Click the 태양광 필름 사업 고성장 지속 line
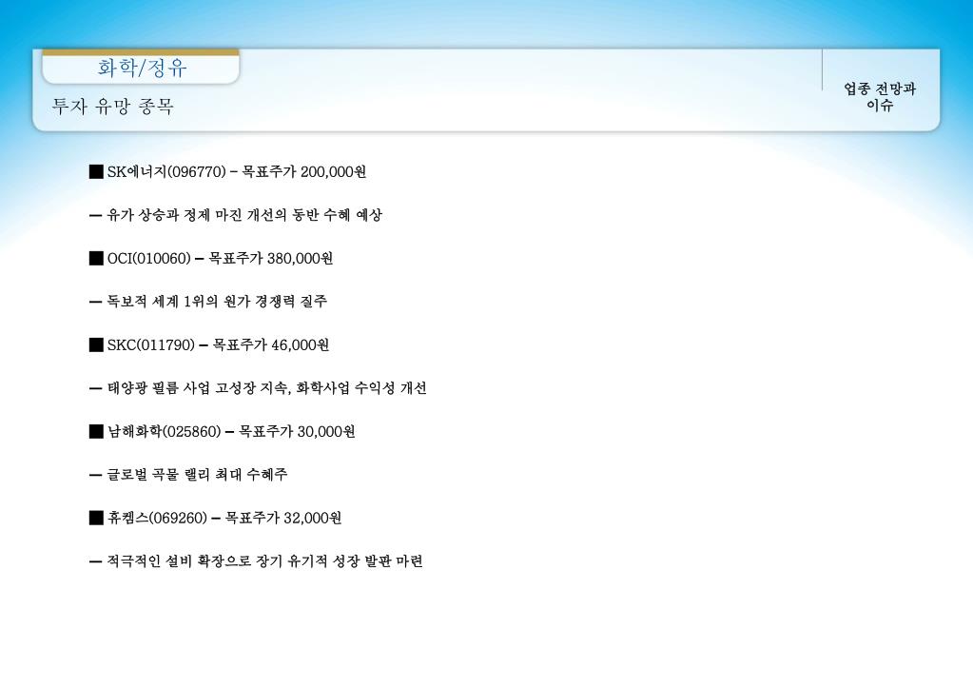This screenshot has width=973, height=688. point(258,388)
